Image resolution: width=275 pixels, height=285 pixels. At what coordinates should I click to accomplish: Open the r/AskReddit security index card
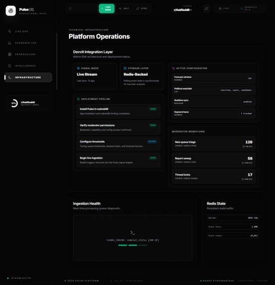(x=28, y=103)
